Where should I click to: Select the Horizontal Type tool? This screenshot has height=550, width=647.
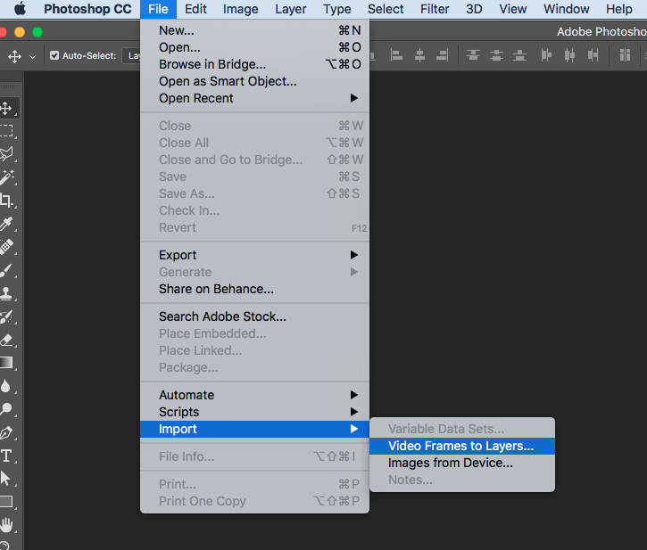[6, 456]
